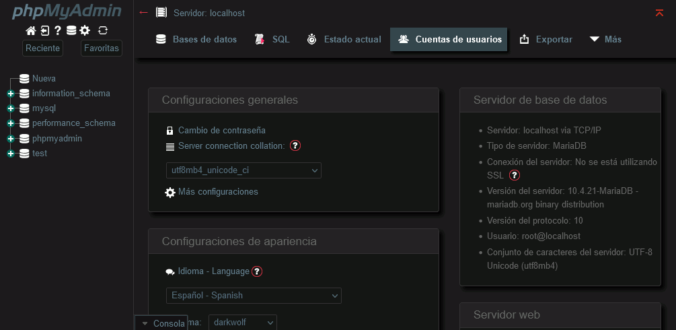Screen dimensions: 676x330
Task: Click the language speech bubble icon
Action: coord(170,272)
